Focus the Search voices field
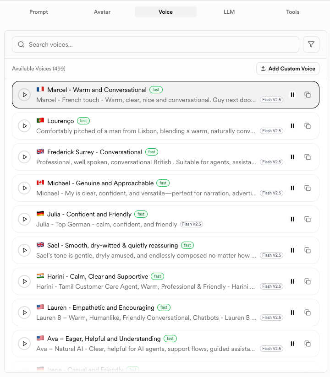The width and height of the screenshot is (330, 377). (x=156, y=44)
